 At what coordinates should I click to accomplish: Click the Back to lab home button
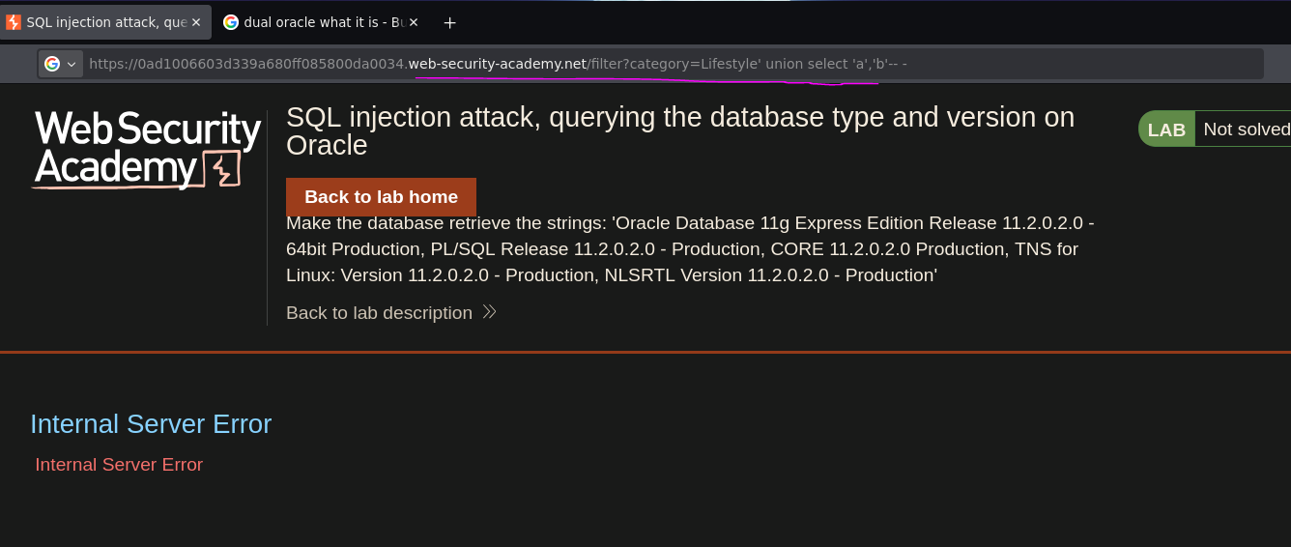(x=381, y=197)
